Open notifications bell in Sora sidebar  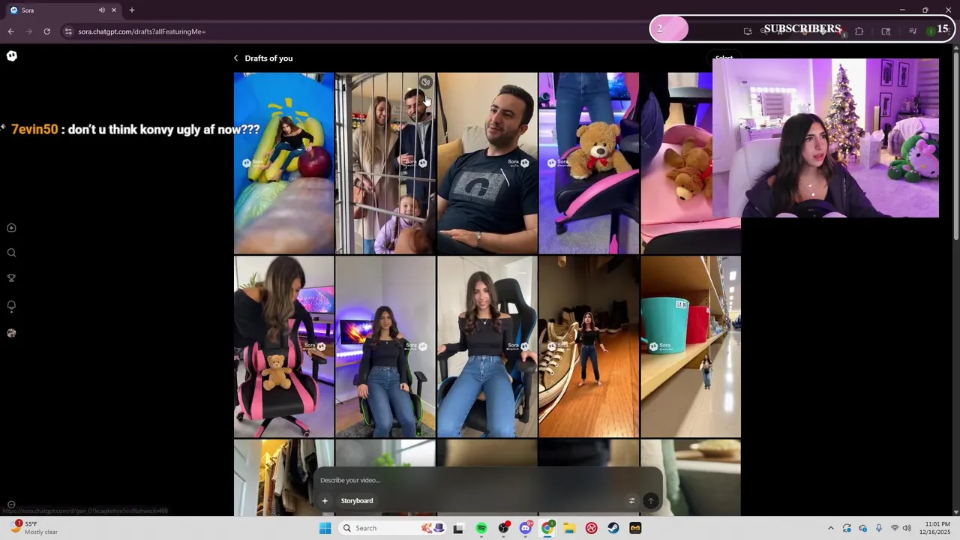[11, 305]
